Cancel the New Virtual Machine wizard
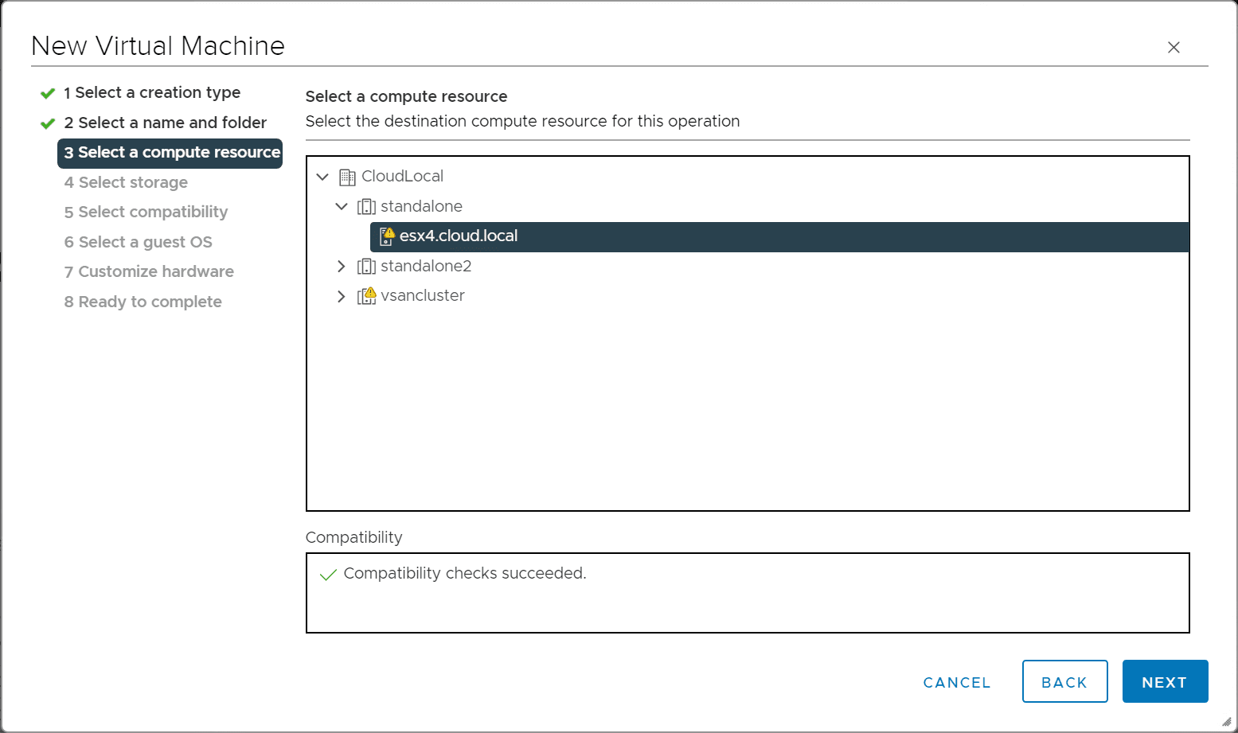This screenshot has height=733, width=1238. [x=957, y=682]
